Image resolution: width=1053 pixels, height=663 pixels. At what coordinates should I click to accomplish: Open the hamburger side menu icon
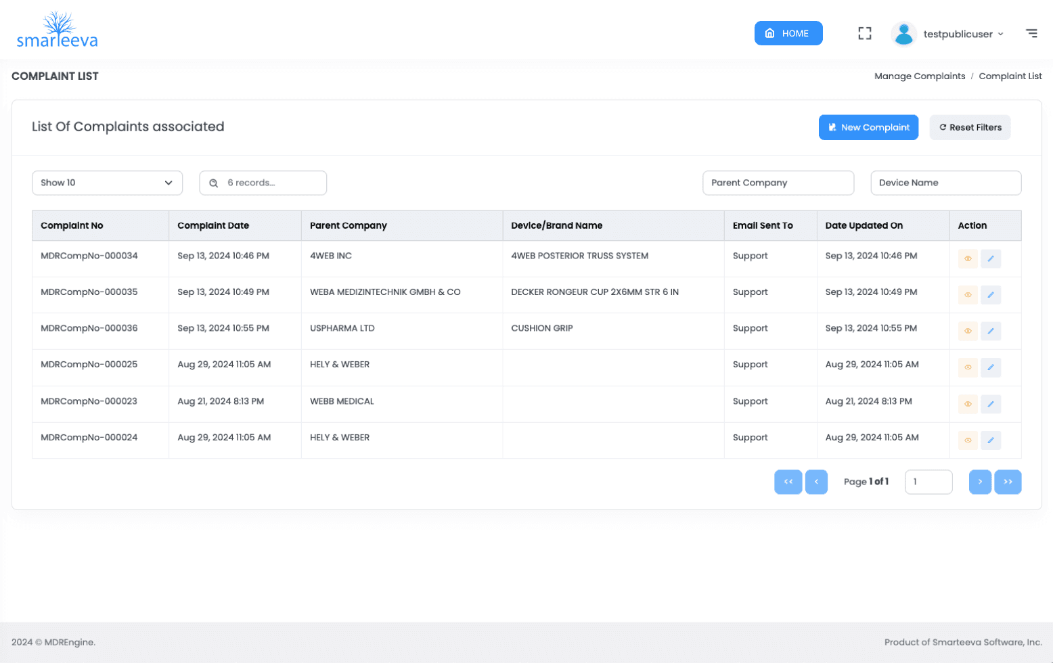pyautogui.click(x=1031, y=33)
